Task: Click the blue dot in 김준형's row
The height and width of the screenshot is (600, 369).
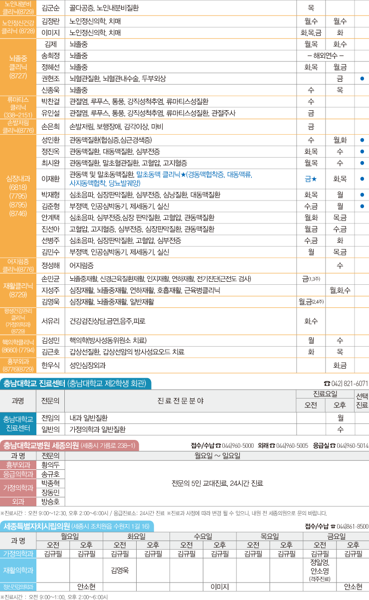Action: pos(362,206)
